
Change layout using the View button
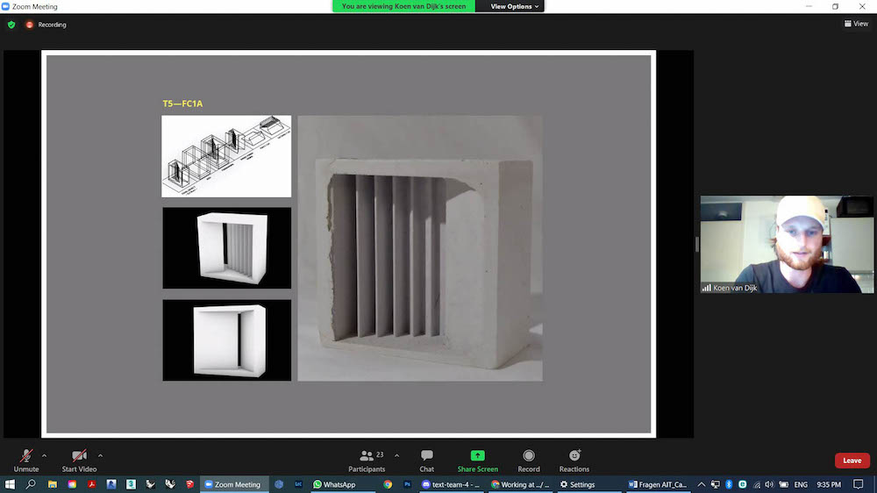tap(856, 24)
